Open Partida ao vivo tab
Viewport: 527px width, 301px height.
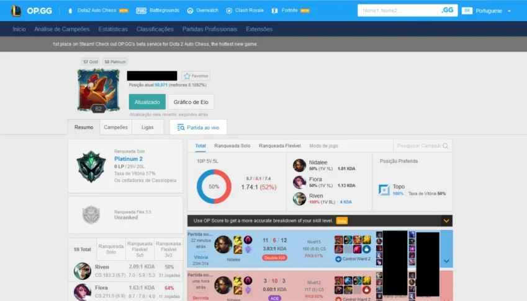coord(198,128)
